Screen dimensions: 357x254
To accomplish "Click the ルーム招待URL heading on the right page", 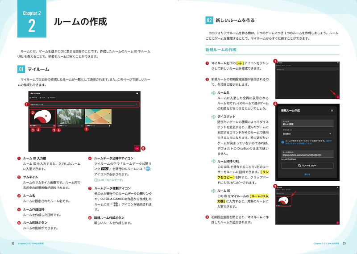I will click(x=228, y=161).
